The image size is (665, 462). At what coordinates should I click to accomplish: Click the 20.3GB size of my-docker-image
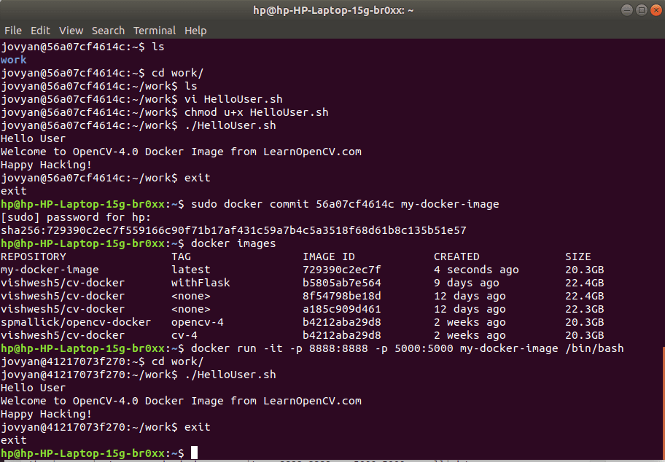(x=584, y=270)
